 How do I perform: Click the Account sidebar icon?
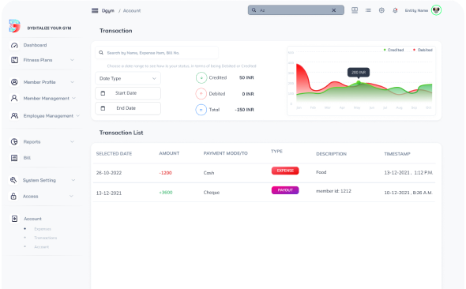14,219
